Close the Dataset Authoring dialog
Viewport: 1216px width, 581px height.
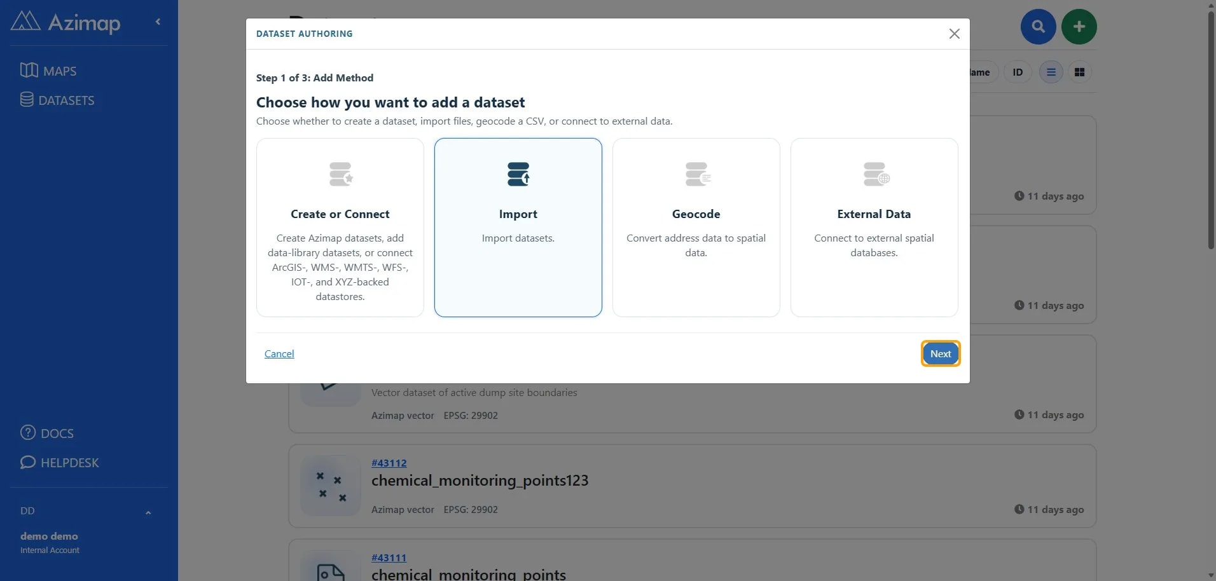pyautogui.click(x=954, y=34)
